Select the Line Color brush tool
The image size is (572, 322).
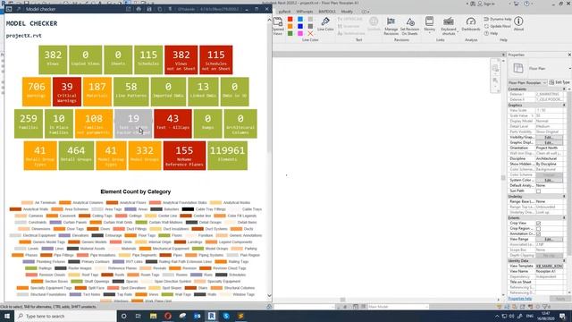325,24
